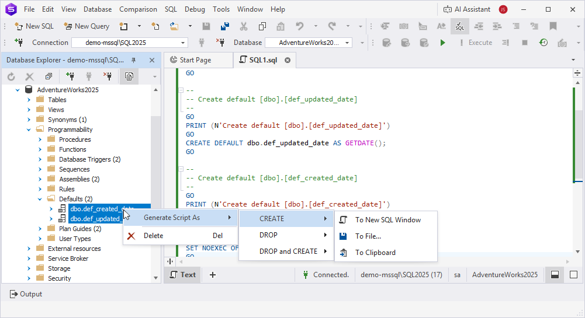Collapse the Defaults (2) folder

click(x=40, y=199)
